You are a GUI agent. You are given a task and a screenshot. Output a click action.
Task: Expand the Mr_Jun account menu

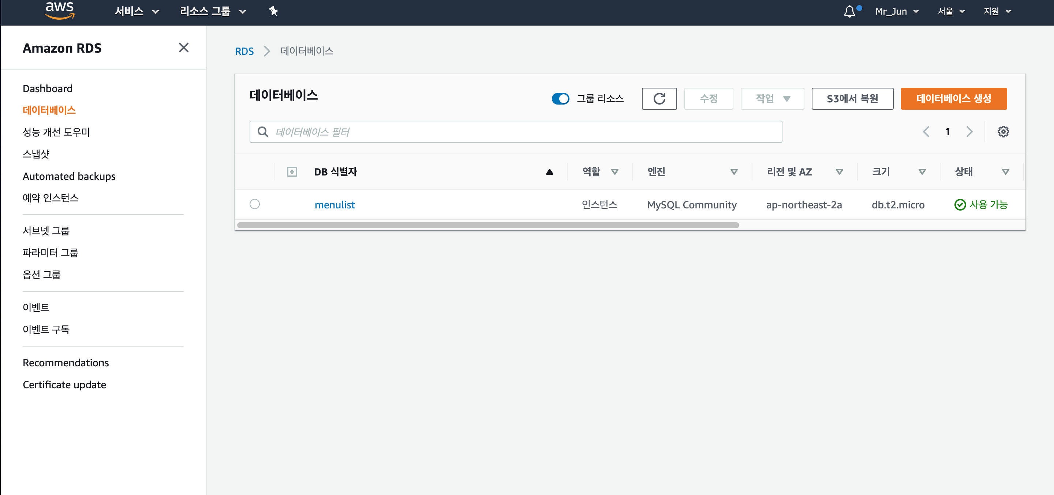897,11
